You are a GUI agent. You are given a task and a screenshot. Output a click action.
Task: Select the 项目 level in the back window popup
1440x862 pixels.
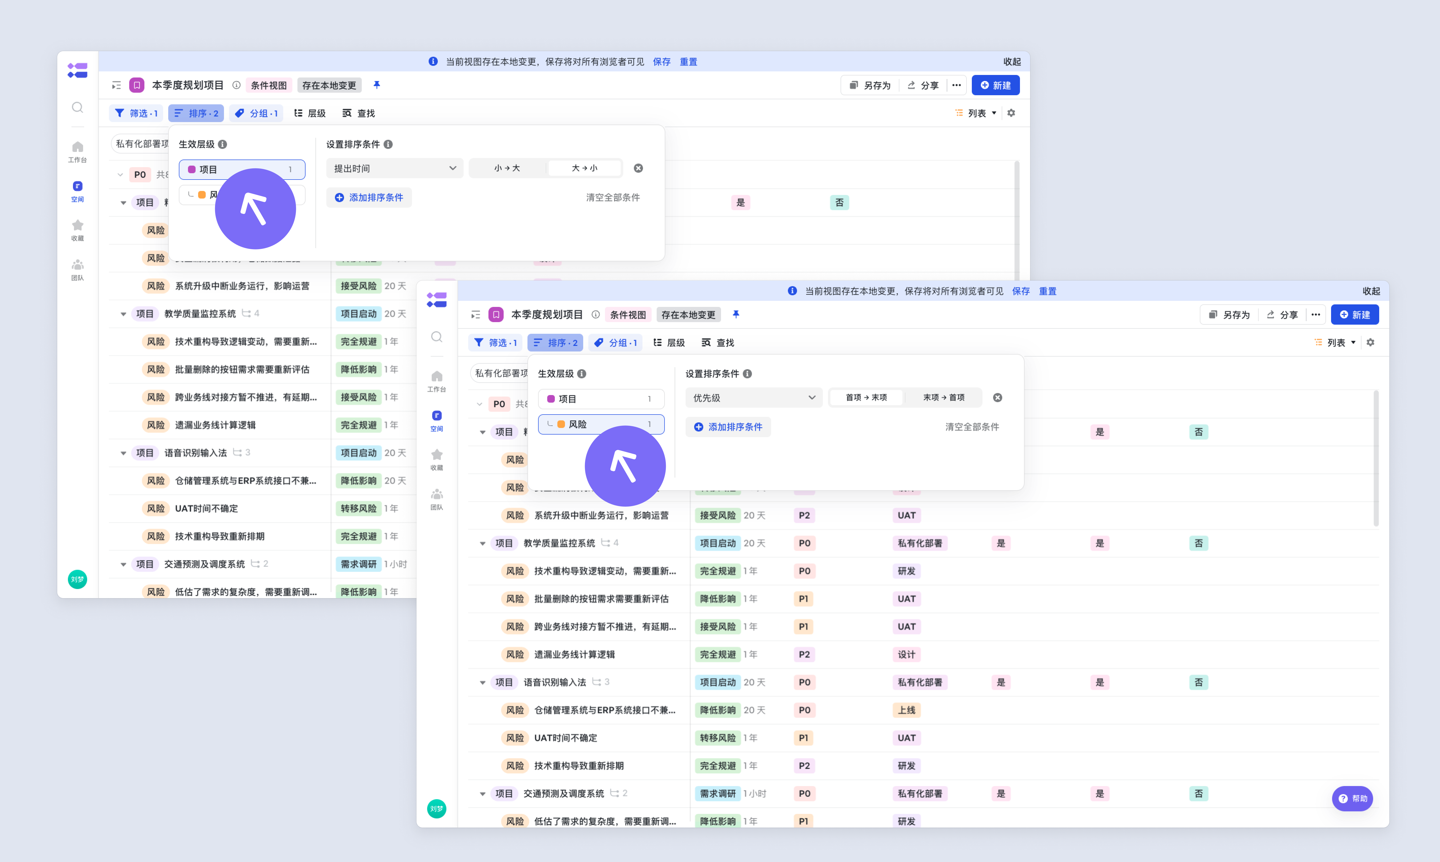pyautogui.click(x=242, y=170)
